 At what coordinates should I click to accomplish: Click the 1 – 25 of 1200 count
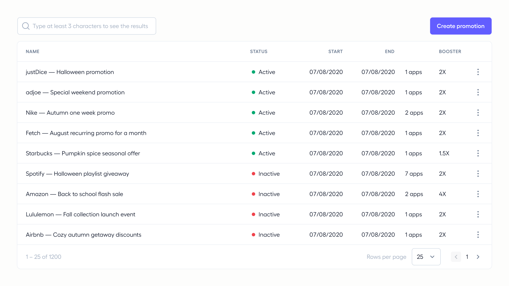tap(43, 257)
